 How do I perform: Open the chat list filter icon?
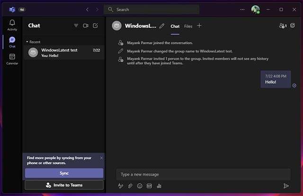click(76, 26)
